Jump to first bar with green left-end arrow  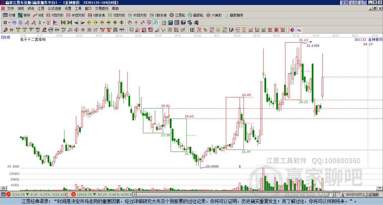pyautogui.click(x=63, y=22)
